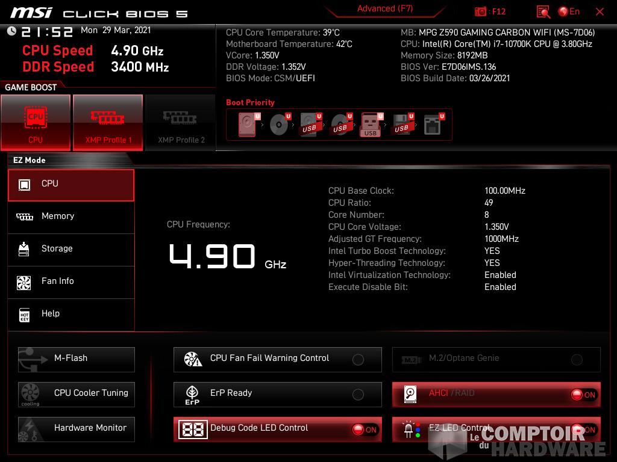
Task: Activate the Game Boost CPU icon
Action: (x=36, y=122)
